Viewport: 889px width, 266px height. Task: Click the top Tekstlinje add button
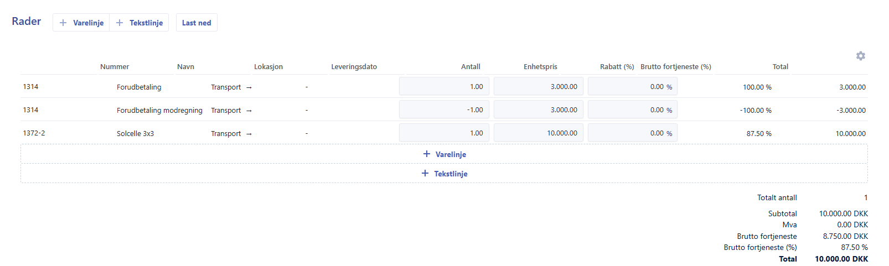click(139, 23)
